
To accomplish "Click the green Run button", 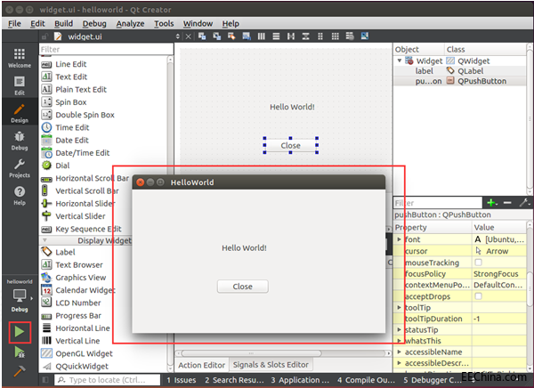I will (20, 332).
